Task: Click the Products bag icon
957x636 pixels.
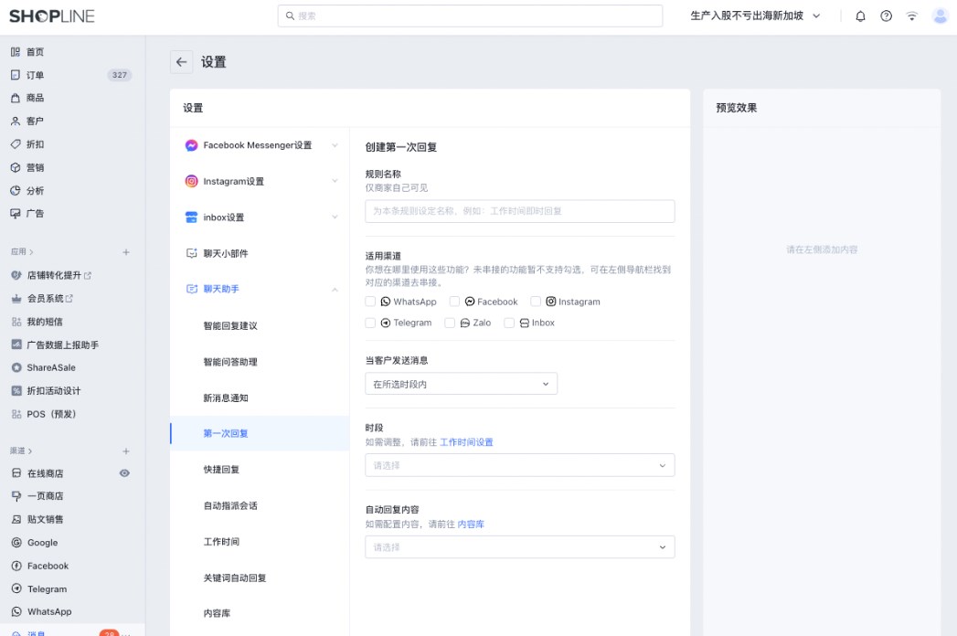Action: click(16, 98)
